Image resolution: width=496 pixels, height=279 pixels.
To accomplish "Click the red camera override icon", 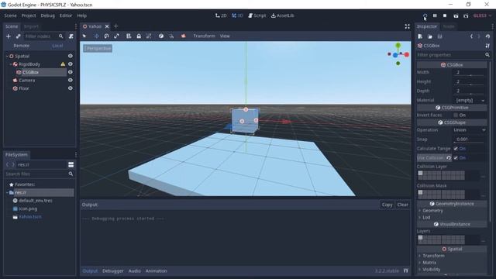I will (184, 36).
